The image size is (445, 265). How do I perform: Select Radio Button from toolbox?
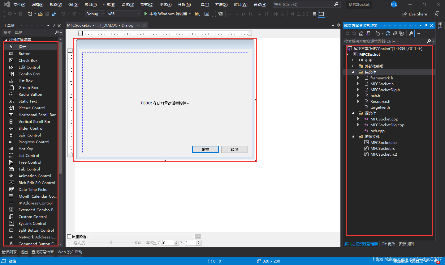(x=30, y=94)
